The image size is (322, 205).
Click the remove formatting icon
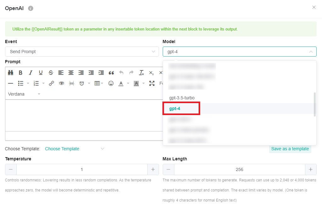click(141, 73)
